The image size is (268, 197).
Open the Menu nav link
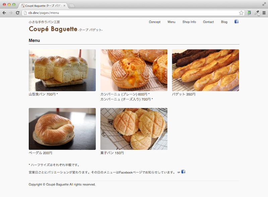172,22
